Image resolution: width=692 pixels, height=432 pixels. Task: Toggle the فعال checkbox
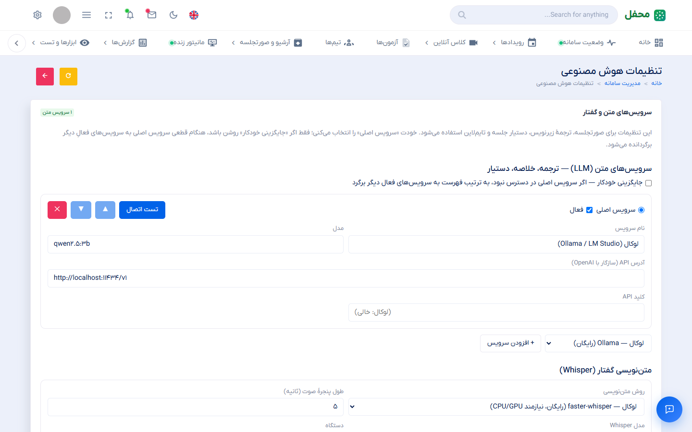tap(589, 210)
